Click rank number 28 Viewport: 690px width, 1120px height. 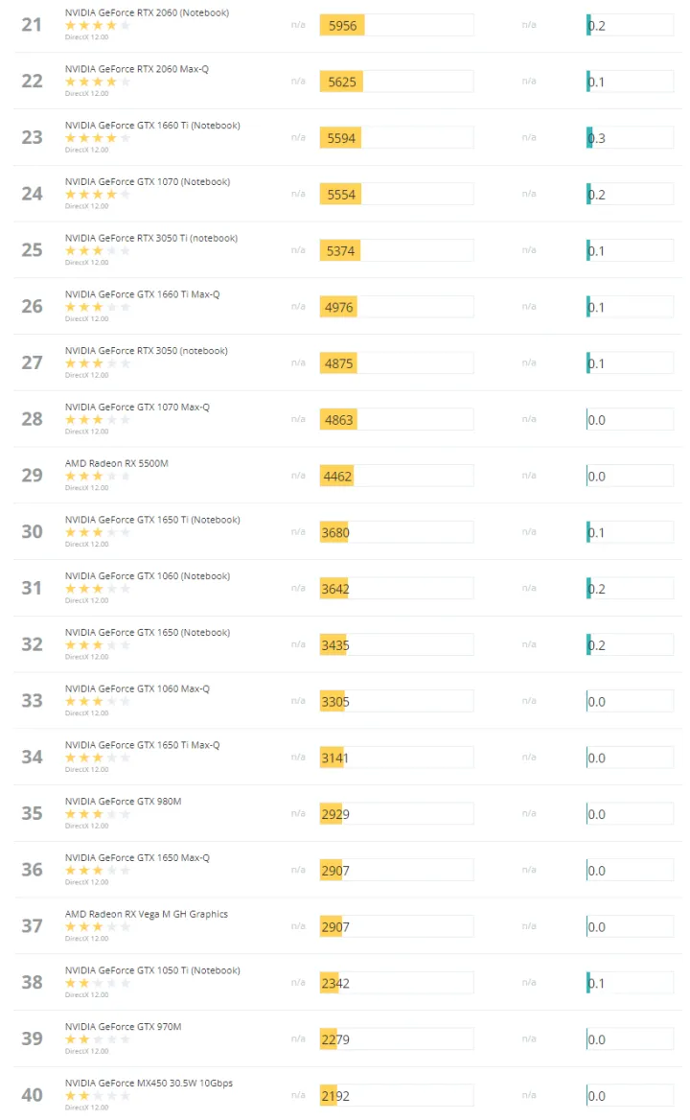pos(33,419)
